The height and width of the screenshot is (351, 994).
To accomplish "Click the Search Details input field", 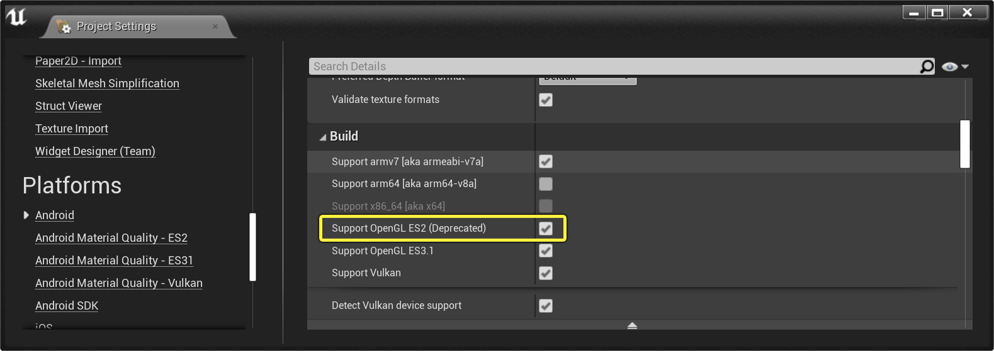I will coord(614,67).
